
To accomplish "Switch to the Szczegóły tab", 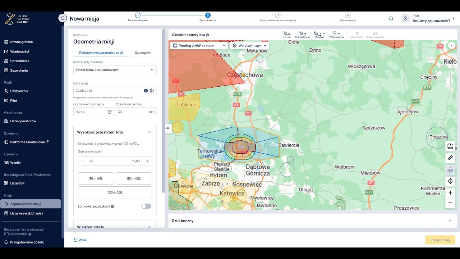I will [143, 53].
